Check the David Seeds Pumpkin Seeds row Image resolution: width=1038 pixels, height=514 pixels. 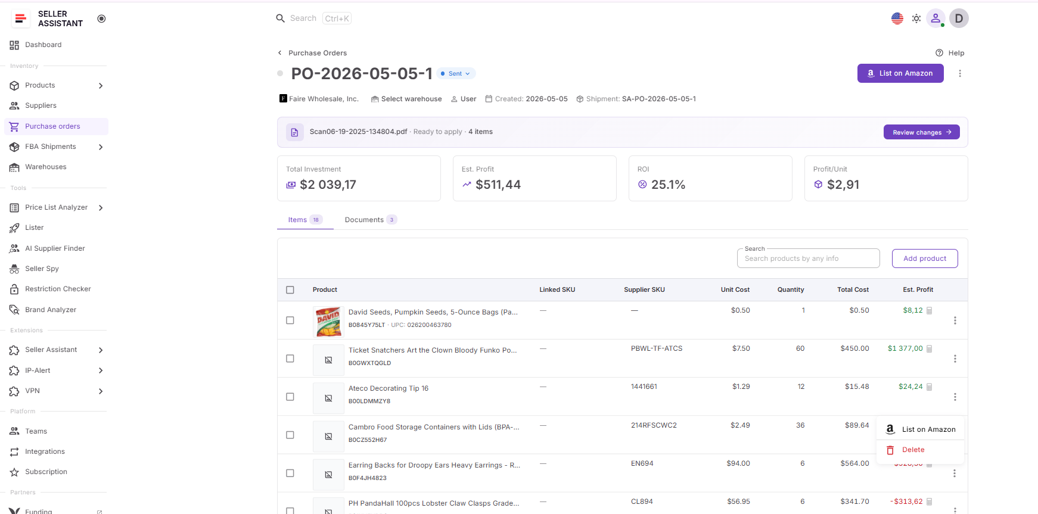(290, 320)
